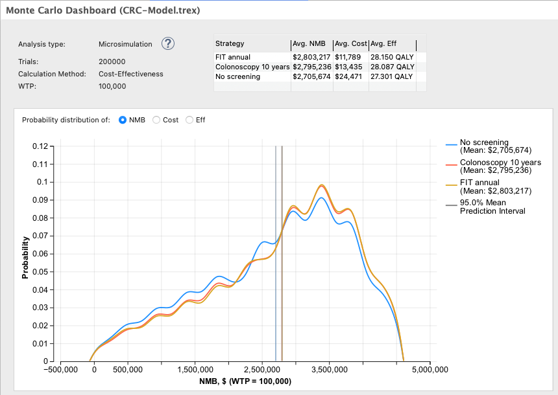Sort table by Strategy column header
This screenshot has width=558, height=395.
(252, 43)
